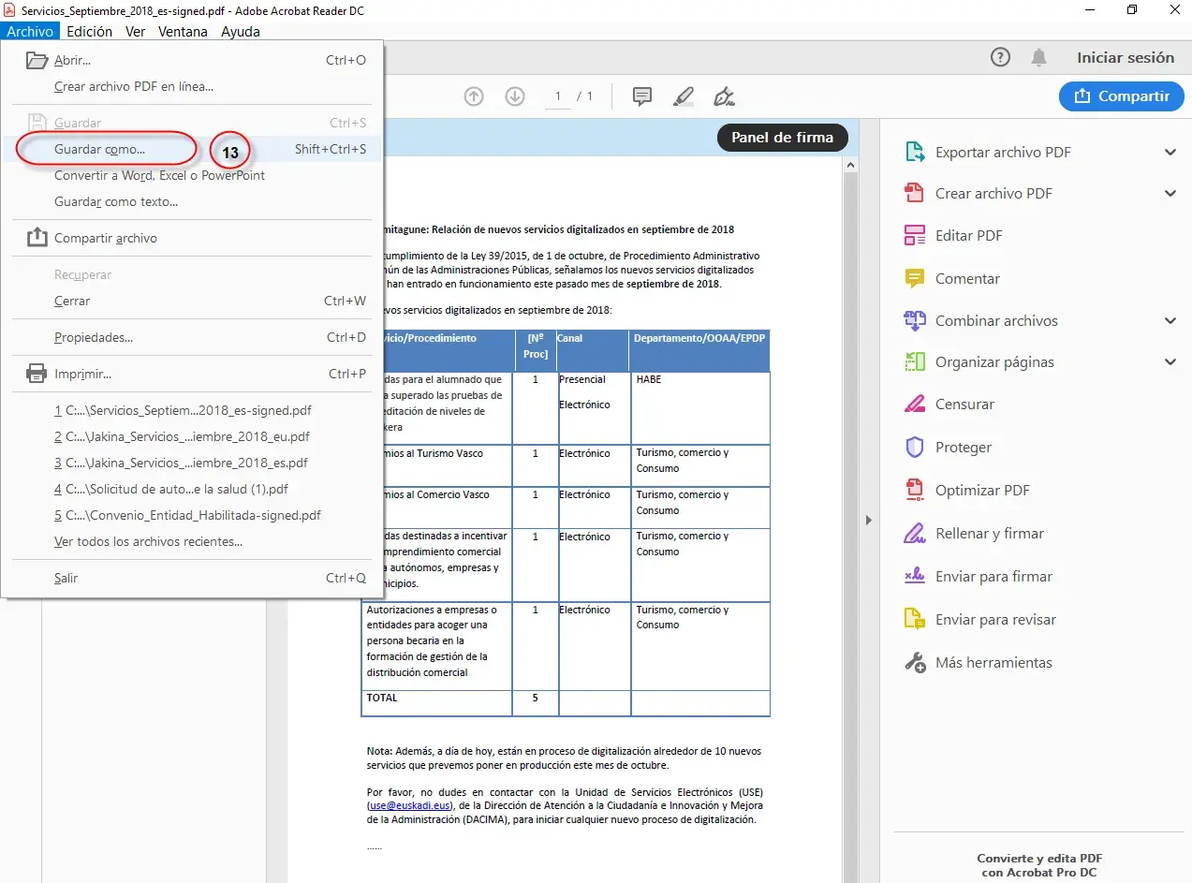The width and height of the screenshot is (1192, 883).
Task: Click the Organizar páginas tool icon
Action: 914,362
